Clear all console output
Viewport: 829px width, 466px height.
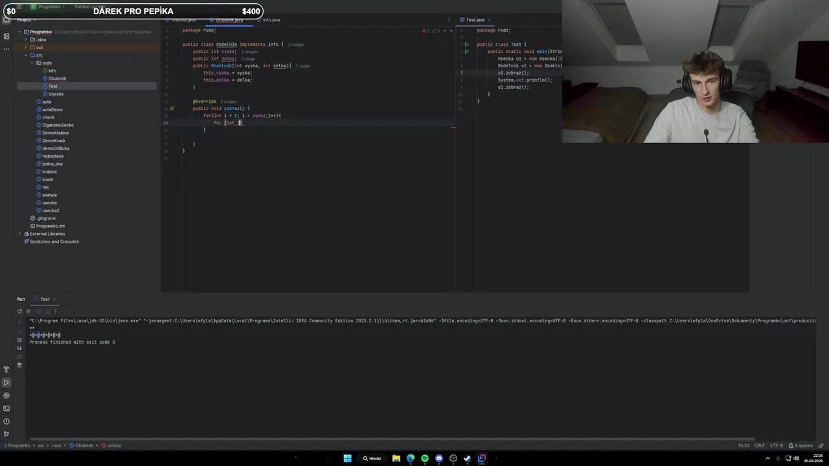[19, 365]
